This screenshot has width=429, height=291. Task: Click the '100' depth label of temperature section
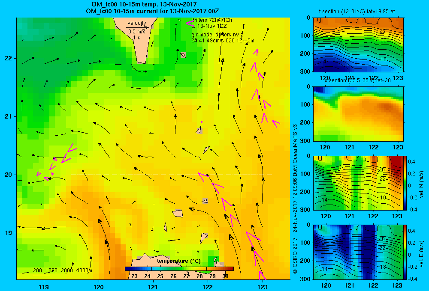(x=305, y=36)
